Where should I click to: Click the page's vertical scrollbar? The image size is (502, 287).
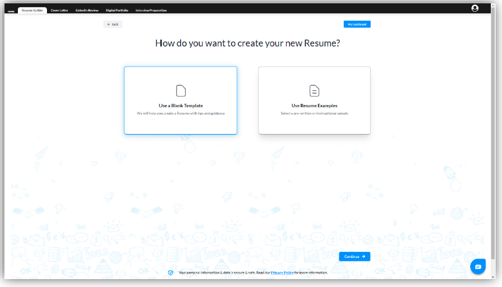[492, 134]
